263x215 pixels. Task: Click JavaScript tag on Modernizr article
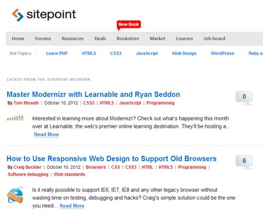(130, 103)
